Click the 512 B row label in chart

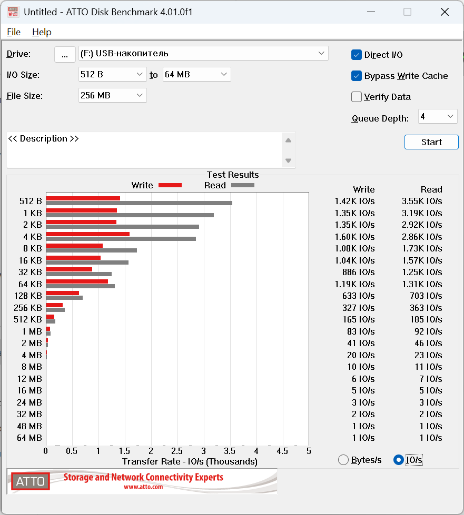click(31, 201)
